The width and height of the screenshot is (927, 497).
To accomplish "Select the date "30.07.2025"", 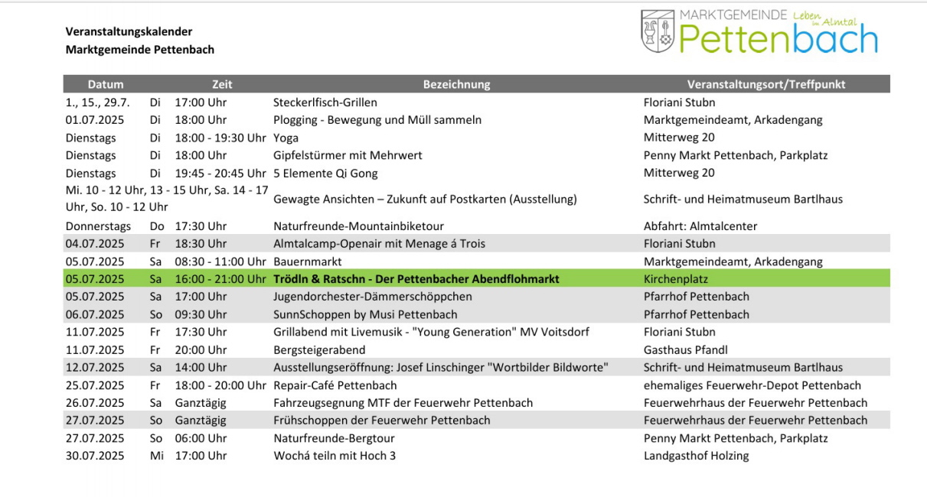I will [95, 456].
